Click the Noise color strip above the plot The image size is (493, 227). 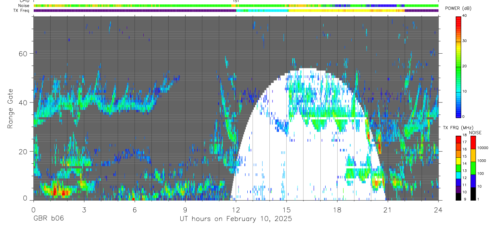pos(236,6)
